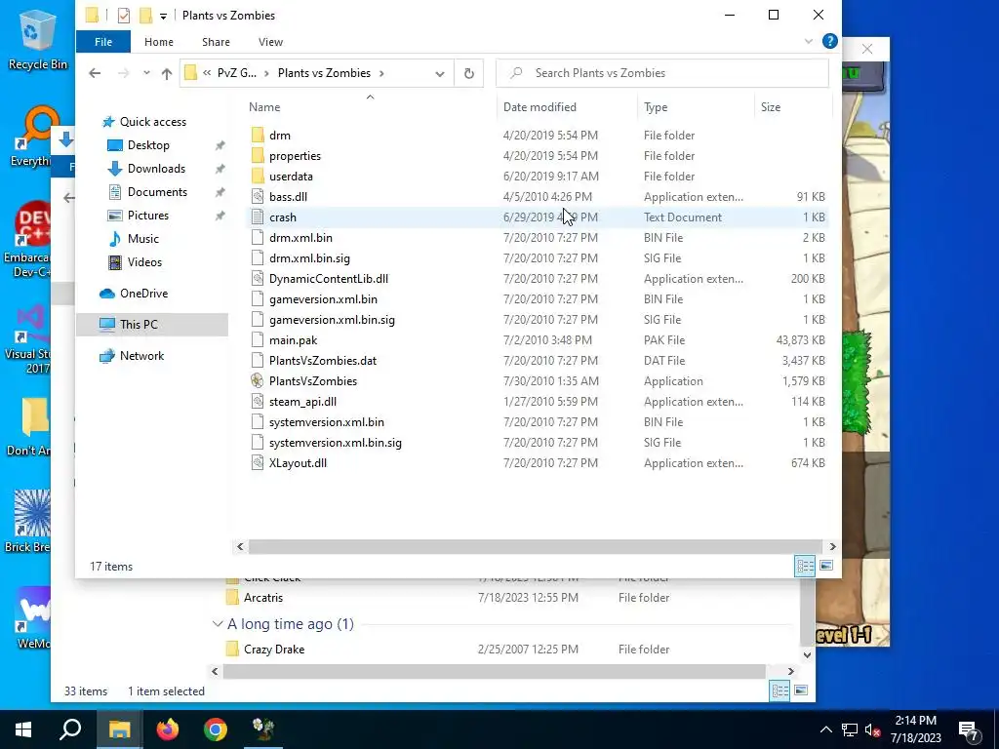Screen dimensions: 999x749
Task: Select the gameversion.xml.bin.sig file name
Action: [332, 320]
